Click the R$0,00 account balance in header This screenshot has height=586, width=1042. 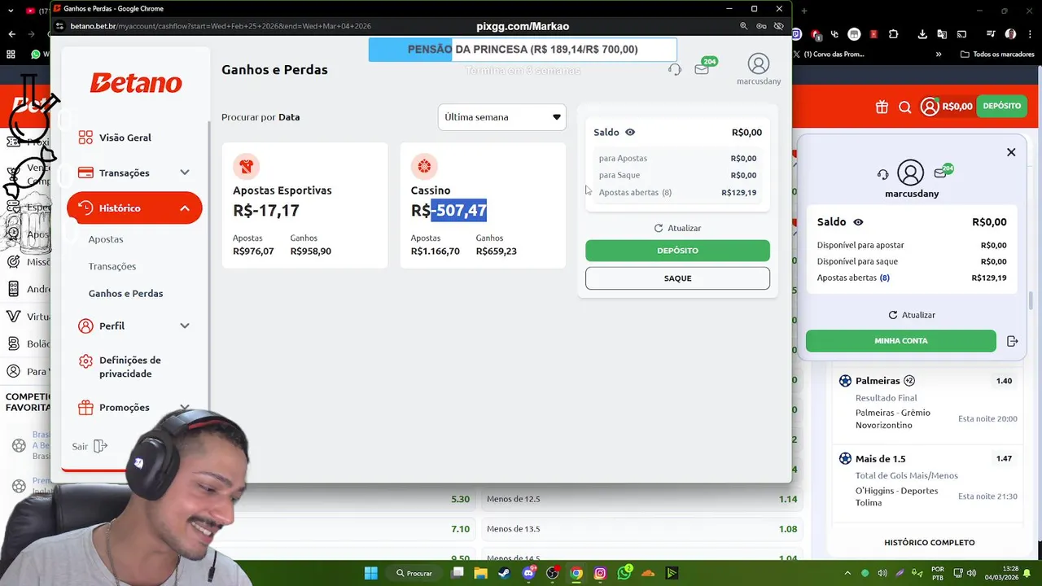click(x=957, y=107)
